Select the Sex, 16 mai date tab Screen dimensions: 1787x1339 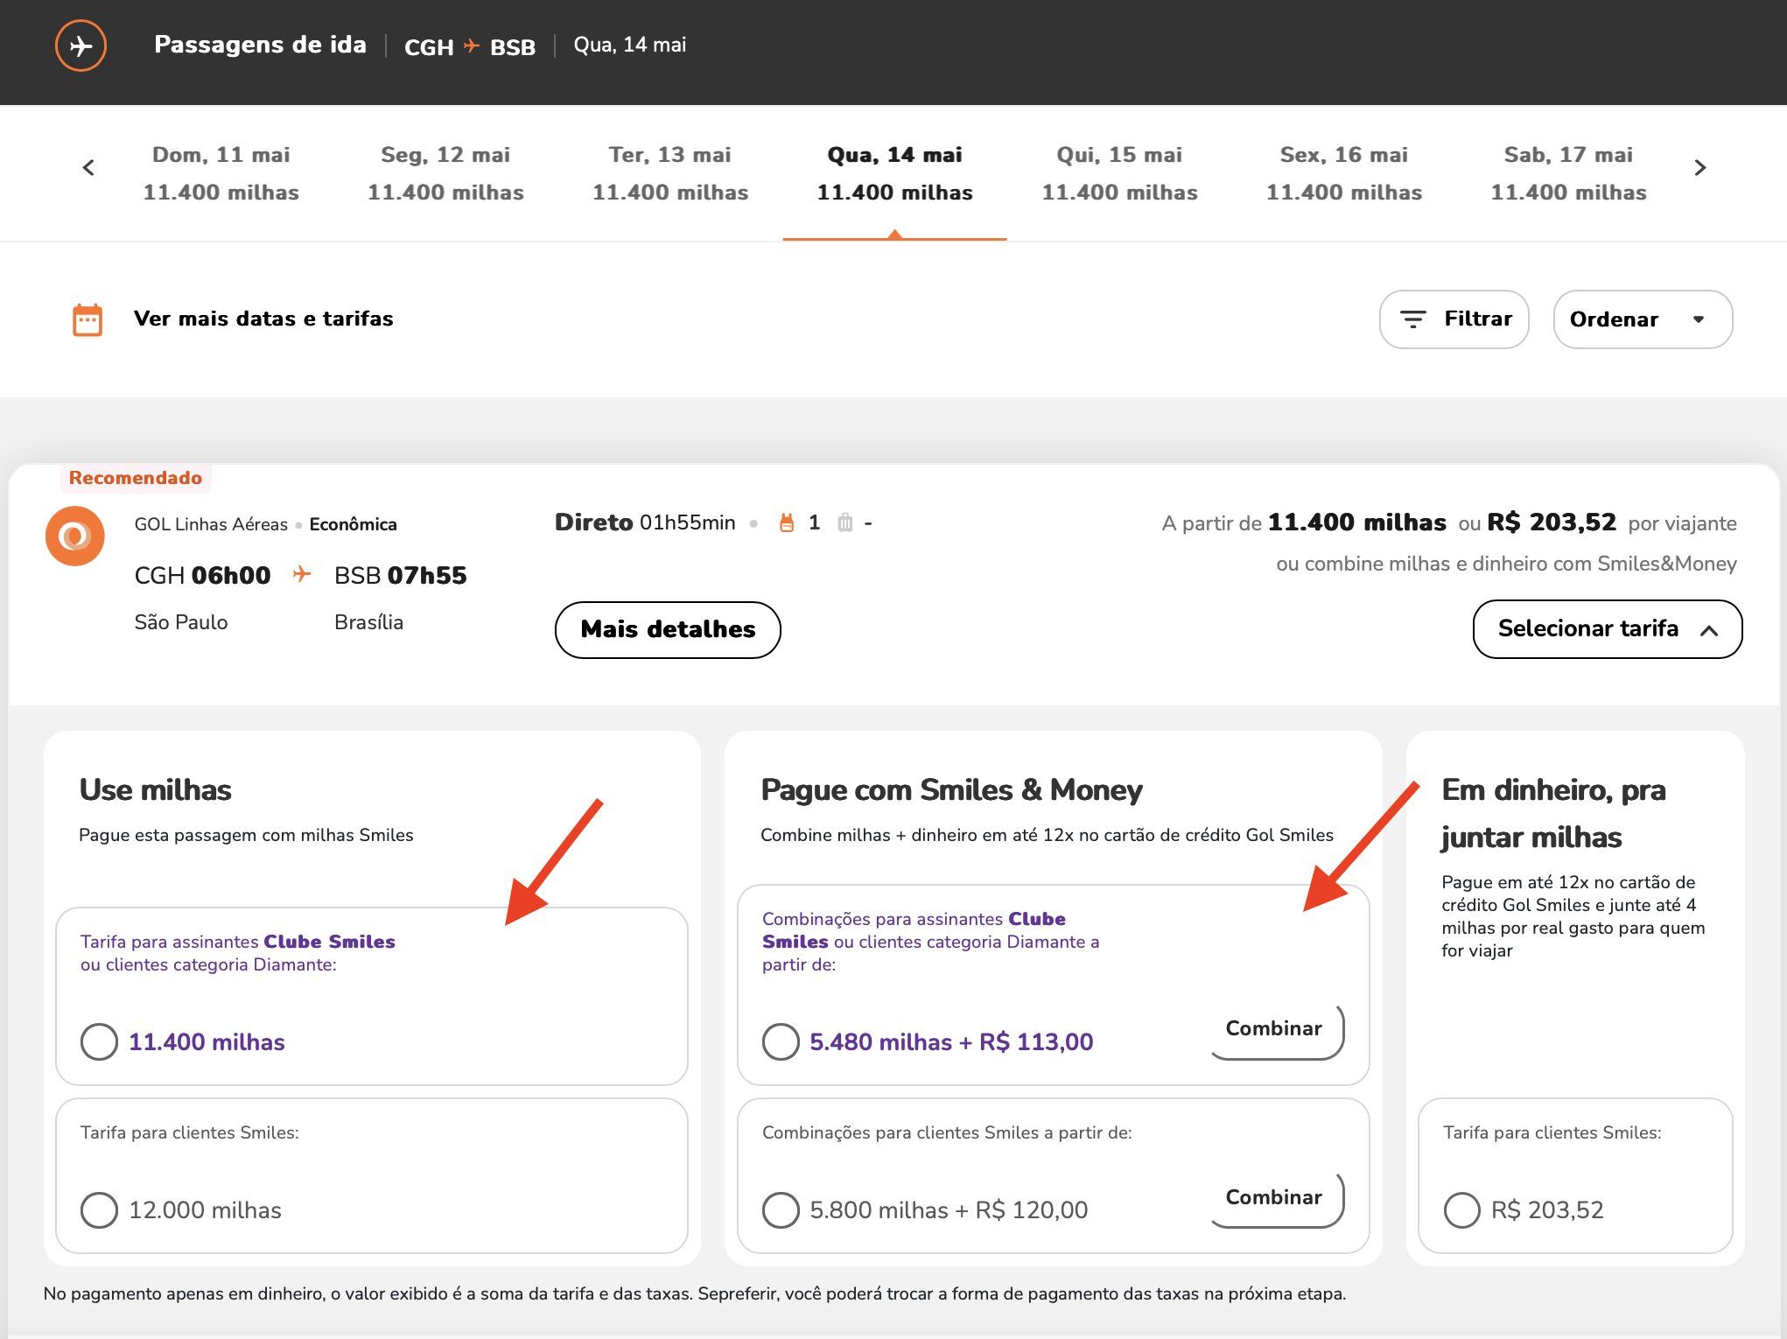click(1344, 173)
